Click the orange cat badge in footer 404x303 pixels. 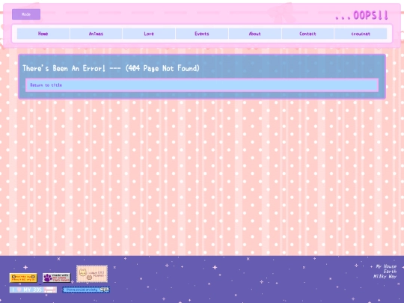[23, 278]
